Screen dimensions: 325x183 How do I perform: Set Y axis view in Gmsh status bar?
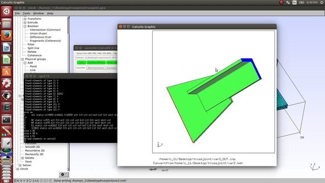point(24,181)
